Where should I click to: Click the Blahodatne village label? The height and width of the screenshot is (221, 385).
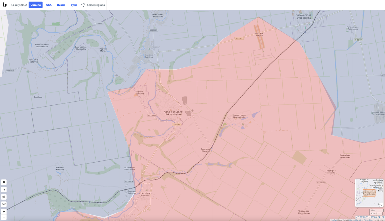pos(81,48)
